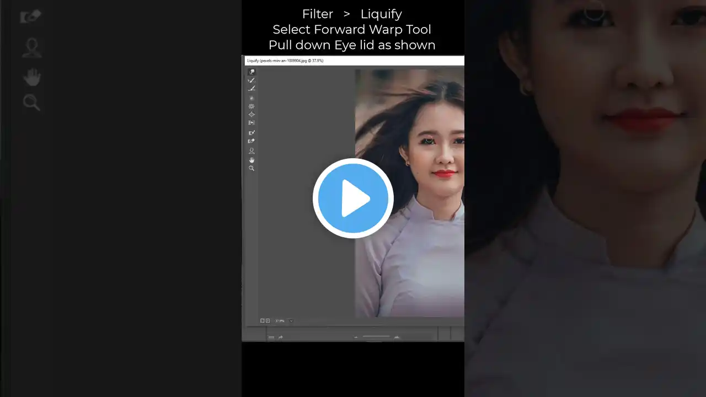706x397 pixels.
Task: Click the horizontal slider track at bottom
Action: coord(376,336)
